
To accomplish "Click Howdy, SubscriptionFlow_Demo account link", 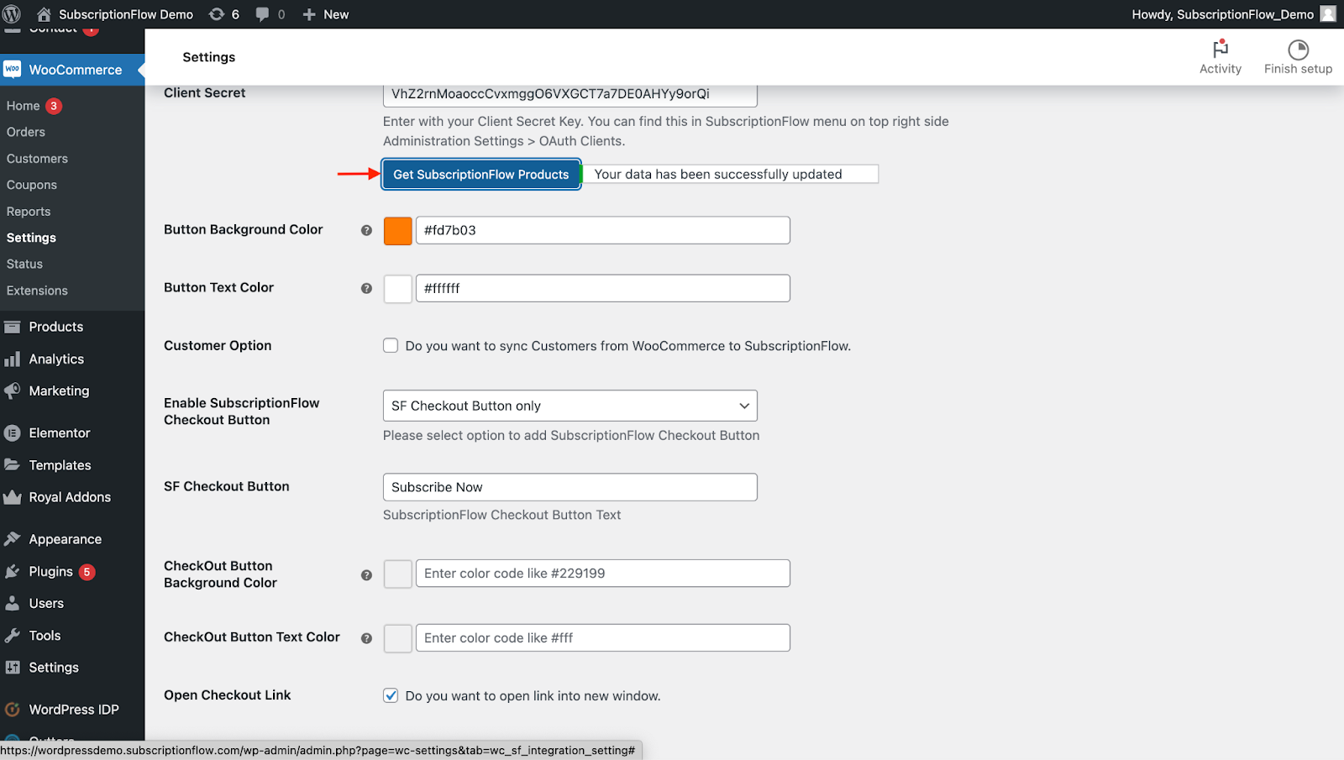I will click(1222, 14).
